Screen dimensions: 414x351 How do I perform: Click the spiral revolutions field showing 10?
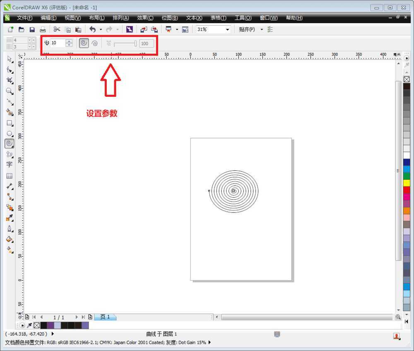click(57, 43)
